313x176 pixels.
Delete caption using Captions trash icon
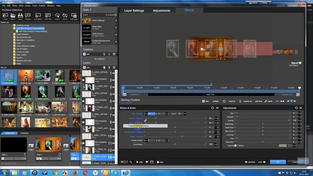[x=104, y=54]
